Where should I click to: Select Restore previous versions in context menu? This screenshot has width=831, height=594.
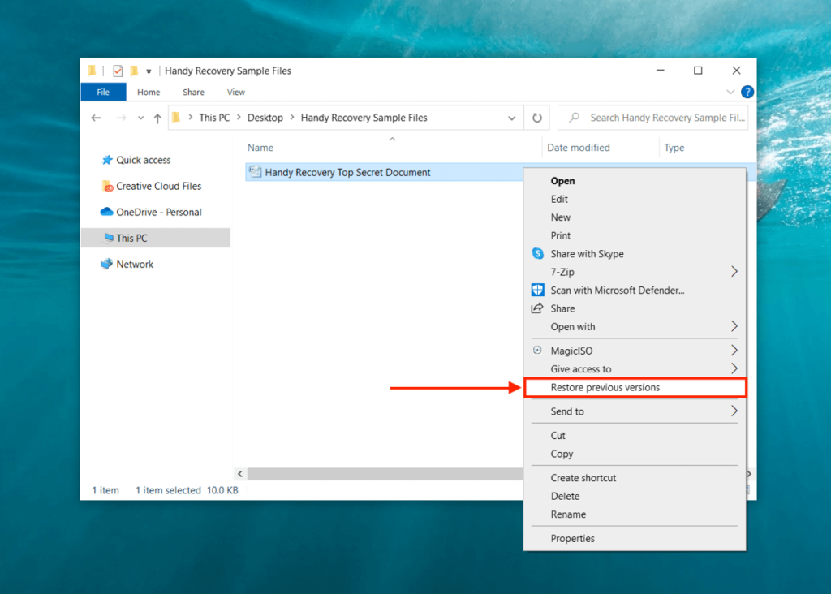(x=635, y=387)
